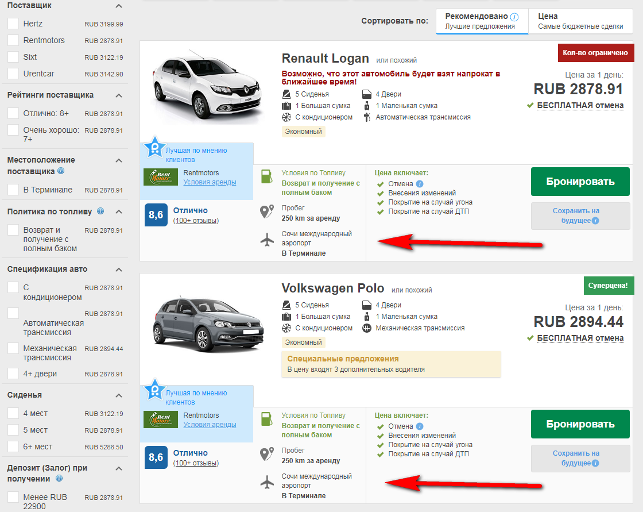643x512 pixels.
Task: Check the С кондиционером filter
Action: [x=13, y=287]
